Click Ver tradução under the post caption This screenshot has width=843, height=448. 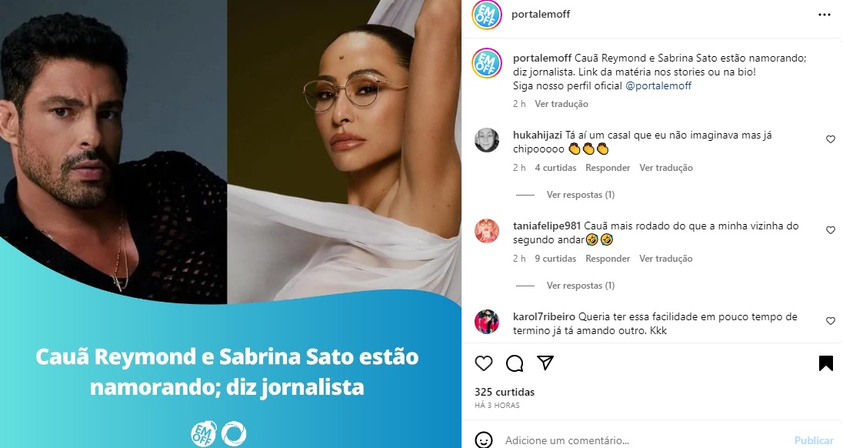[561, 104]
